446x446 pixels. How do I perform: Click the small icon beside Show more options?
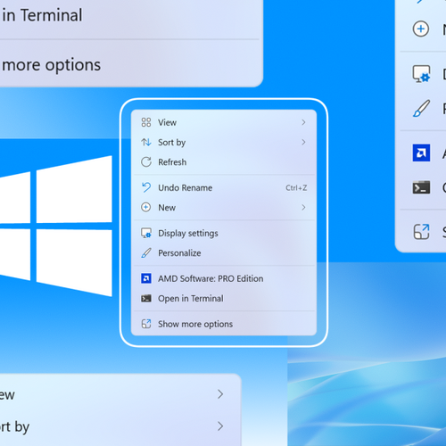pos(146,324)
